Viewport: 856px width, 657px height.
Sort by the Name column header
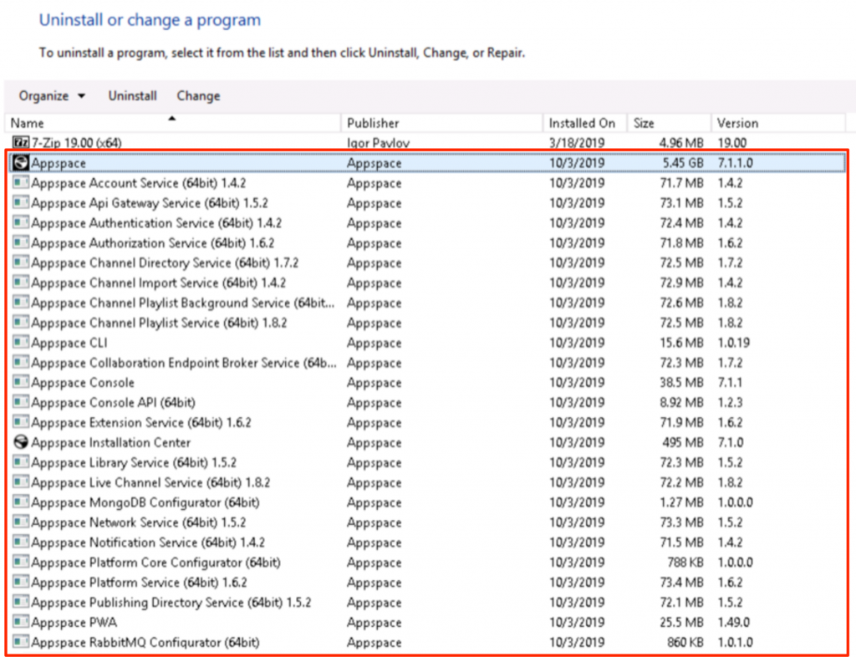click(172, 123)
